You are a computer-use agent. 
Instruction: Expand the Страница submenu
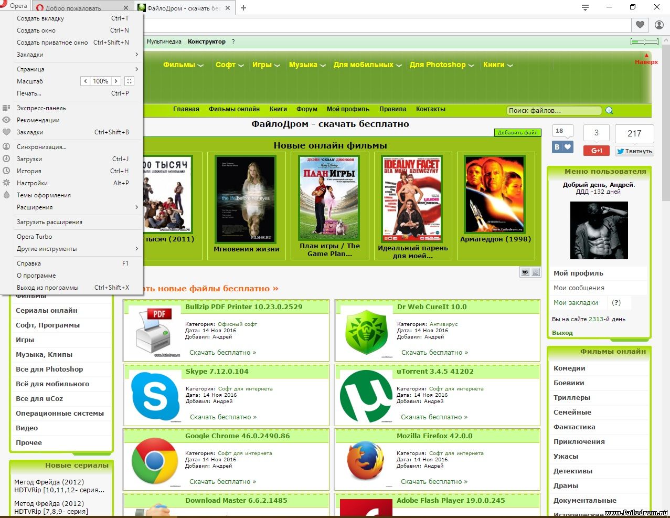(x=72, y=69)
